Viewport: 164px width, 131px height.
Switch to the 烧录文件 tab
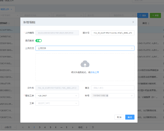coord(5,9)
